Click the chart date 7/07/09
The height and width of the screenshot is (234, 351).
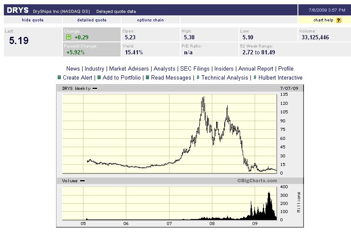[289, 89]
